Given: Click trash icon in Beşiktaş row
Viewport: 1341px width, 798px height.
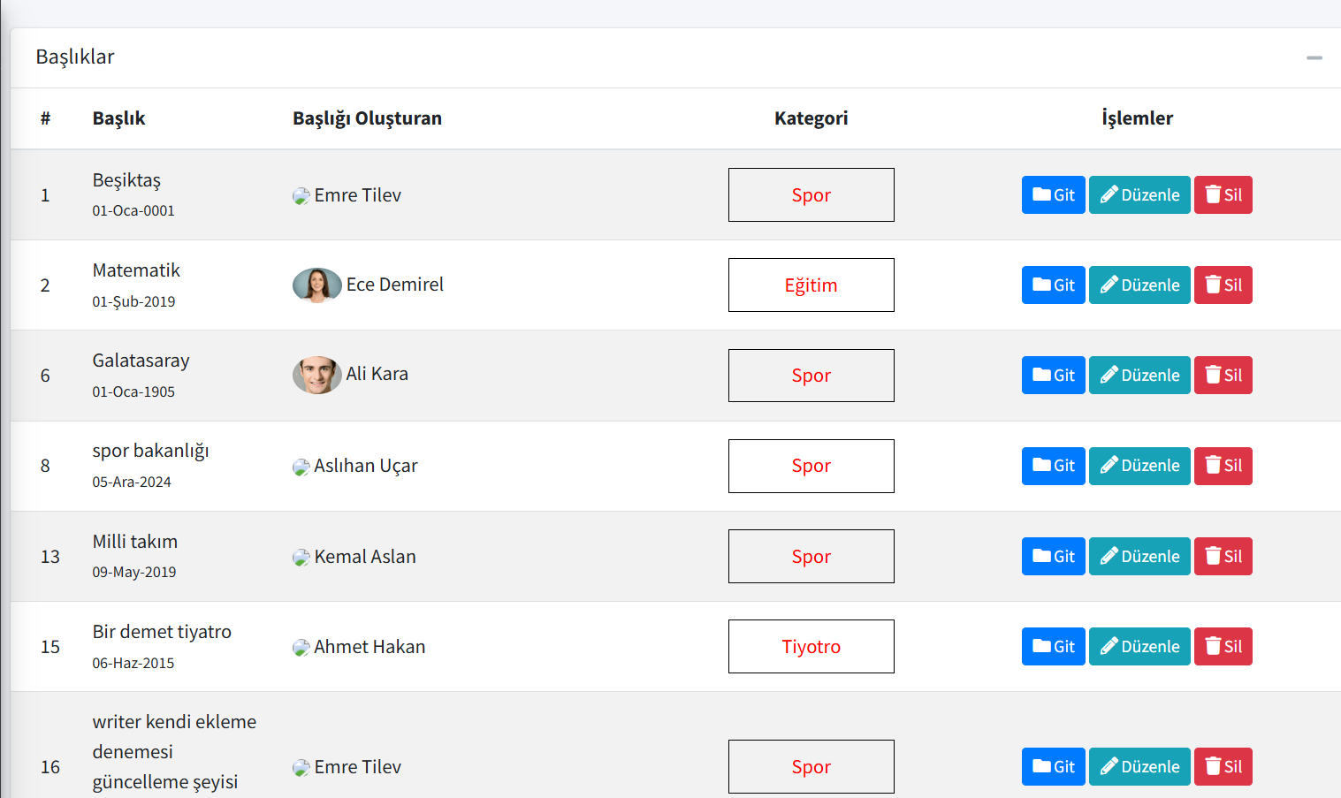Looking at the screenshot, I should (x=1213, y=194).
